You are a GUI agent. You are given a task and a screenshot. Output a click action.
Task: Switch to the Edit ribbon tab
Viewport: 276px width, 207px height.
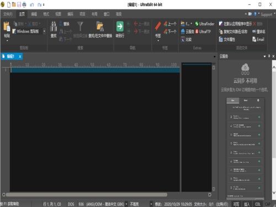tap(34, 14)
